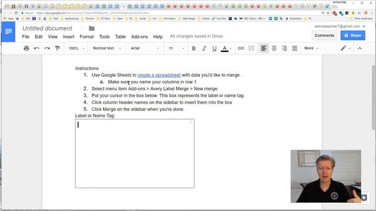The image size is (376, 211).
Task: Open the Gmail browser tab
Action: 7,6
